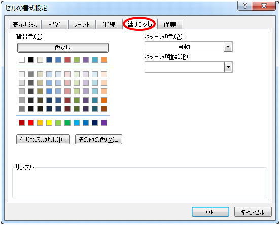Select the darkest teal shade swatch
This screenshot has width=280, height=225.
95,109
